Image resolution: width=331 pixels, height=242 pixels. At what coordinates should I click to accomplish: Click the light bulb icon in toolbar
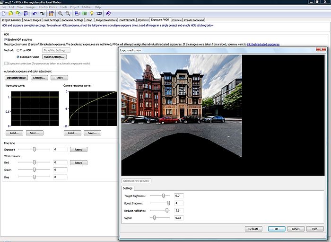click(x=92, y=14)
